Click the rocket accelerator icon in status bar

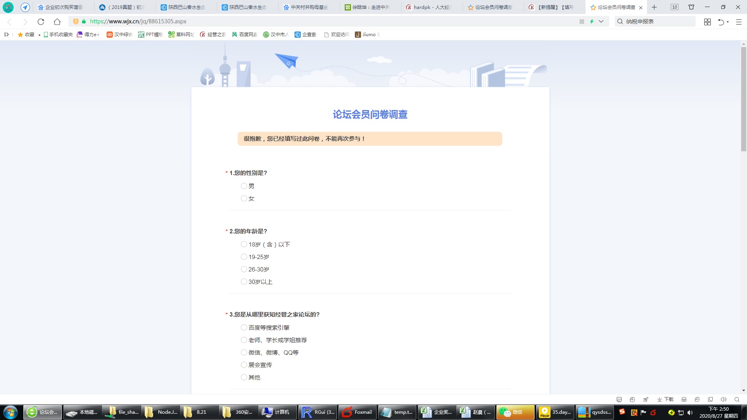point(645,399)
